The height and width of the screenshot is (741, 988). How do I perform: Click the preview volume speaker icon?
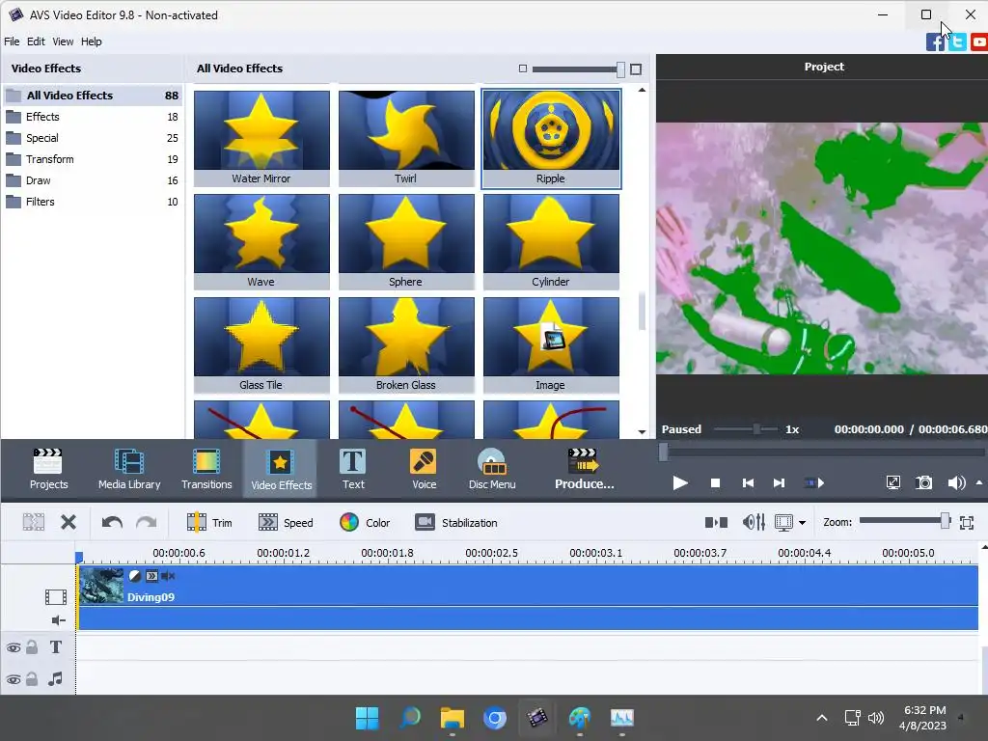956,482
